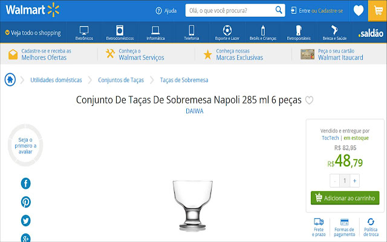This screenshot has width=387, height=242.
Task: Open Conjuntos de Taças breadcrumb
Action: 121,80
